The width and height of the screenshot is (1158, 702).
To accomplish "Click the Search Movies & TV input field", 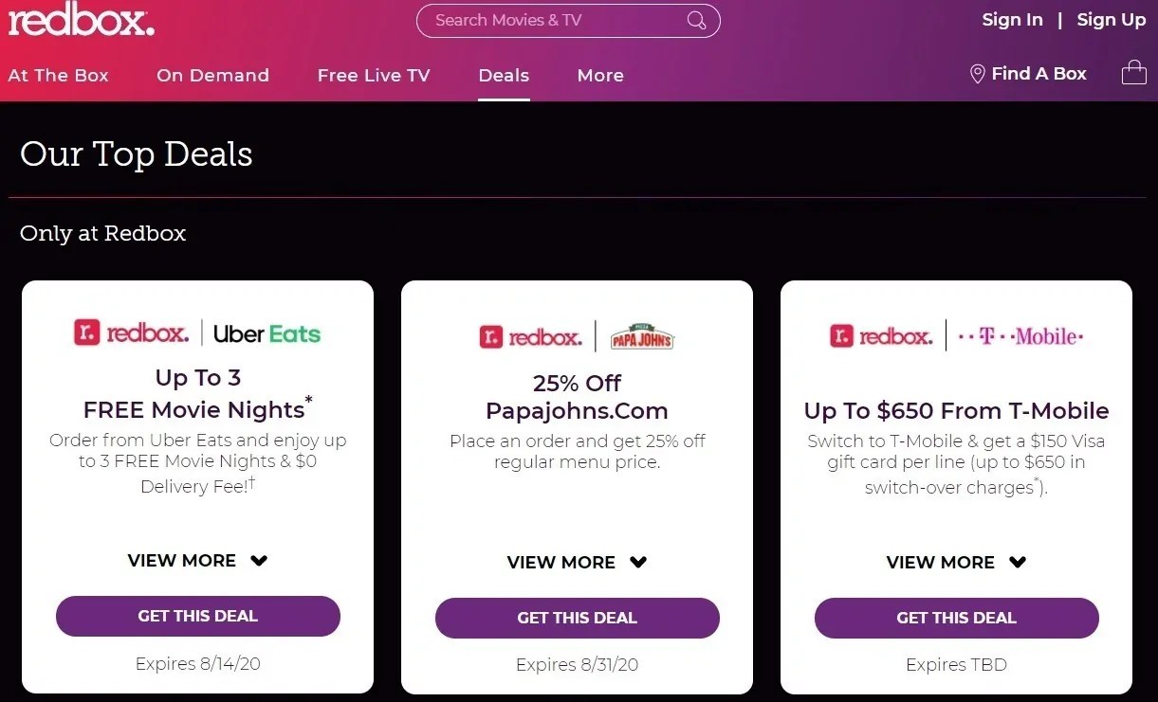I will point(550,19).
